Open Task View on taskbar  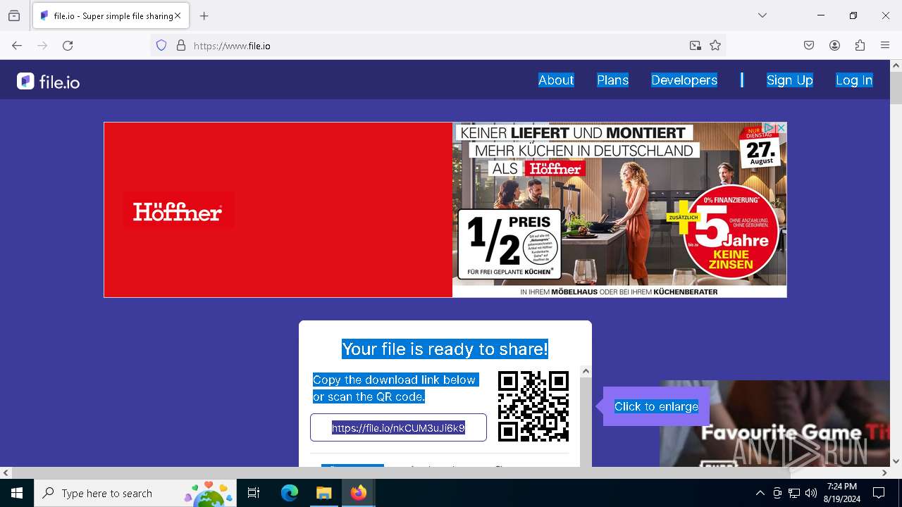[254, 493]
